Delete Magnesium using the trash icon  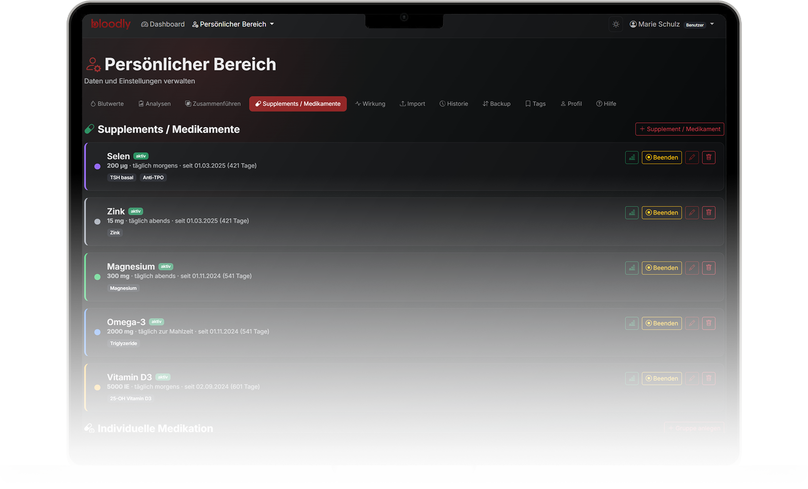pos(709,268)
